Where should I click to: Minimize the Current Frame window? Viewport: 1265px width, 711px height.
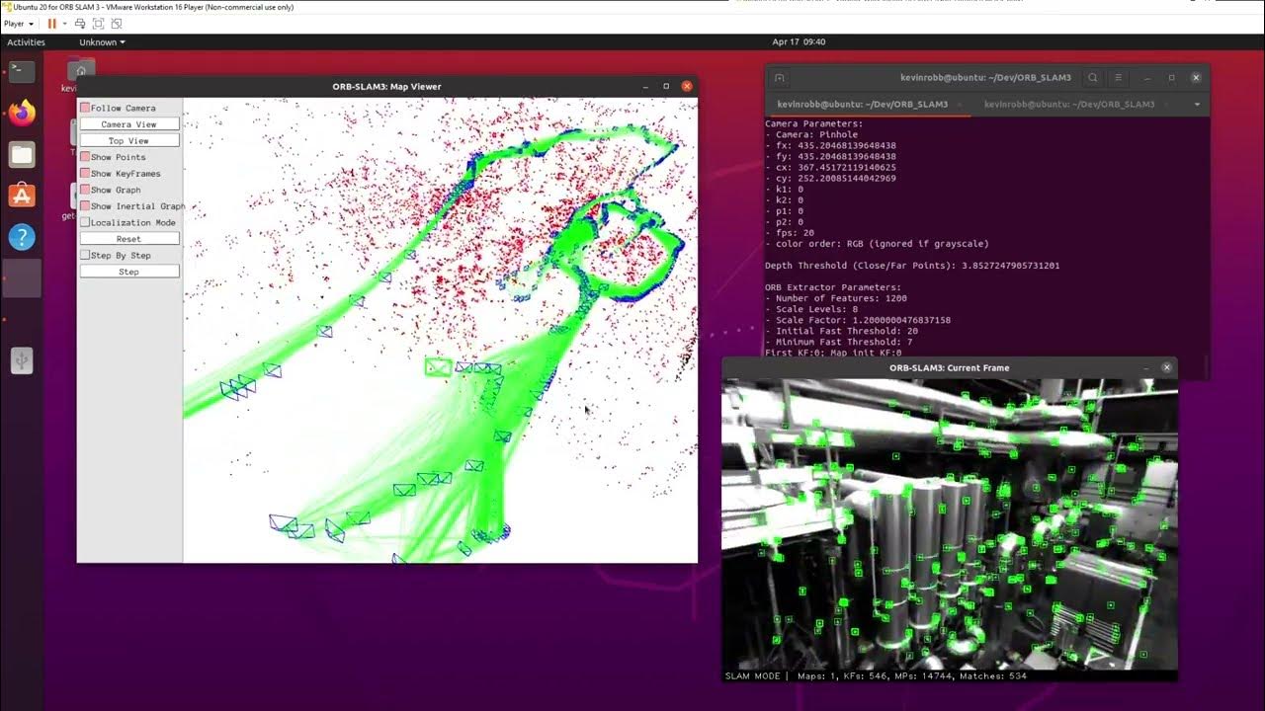[x=1146, y=367]
